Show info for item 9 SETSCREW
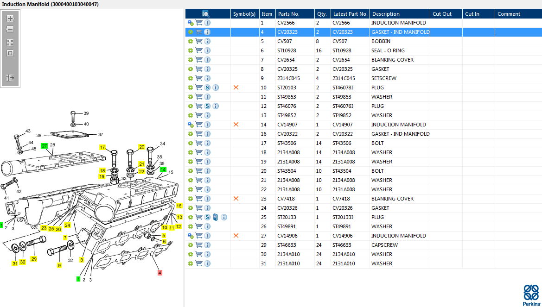The image size is (542, 307). (207, 78)
